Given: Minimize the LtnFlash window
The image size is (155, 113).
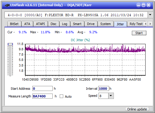Looking at the screenshot, I should coord(139,5).
